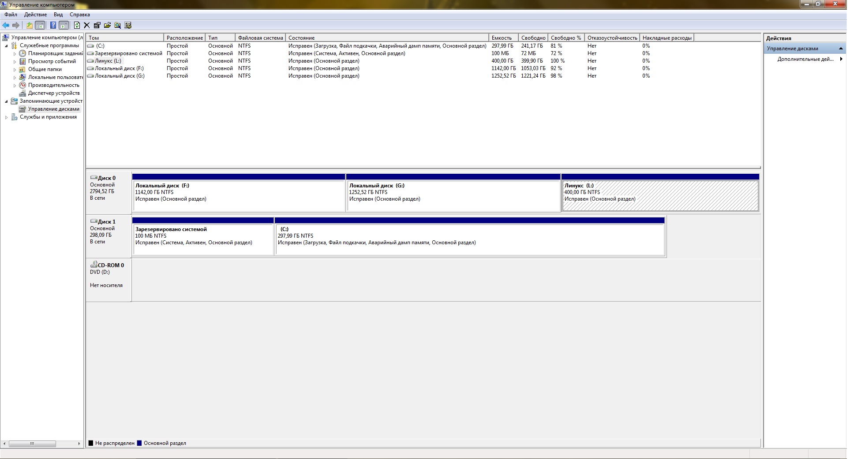This screenshot has height=459, width=850.
Task: Select the Просмотр событий icon
Action: pyautogui.click(x=22, y=61)
